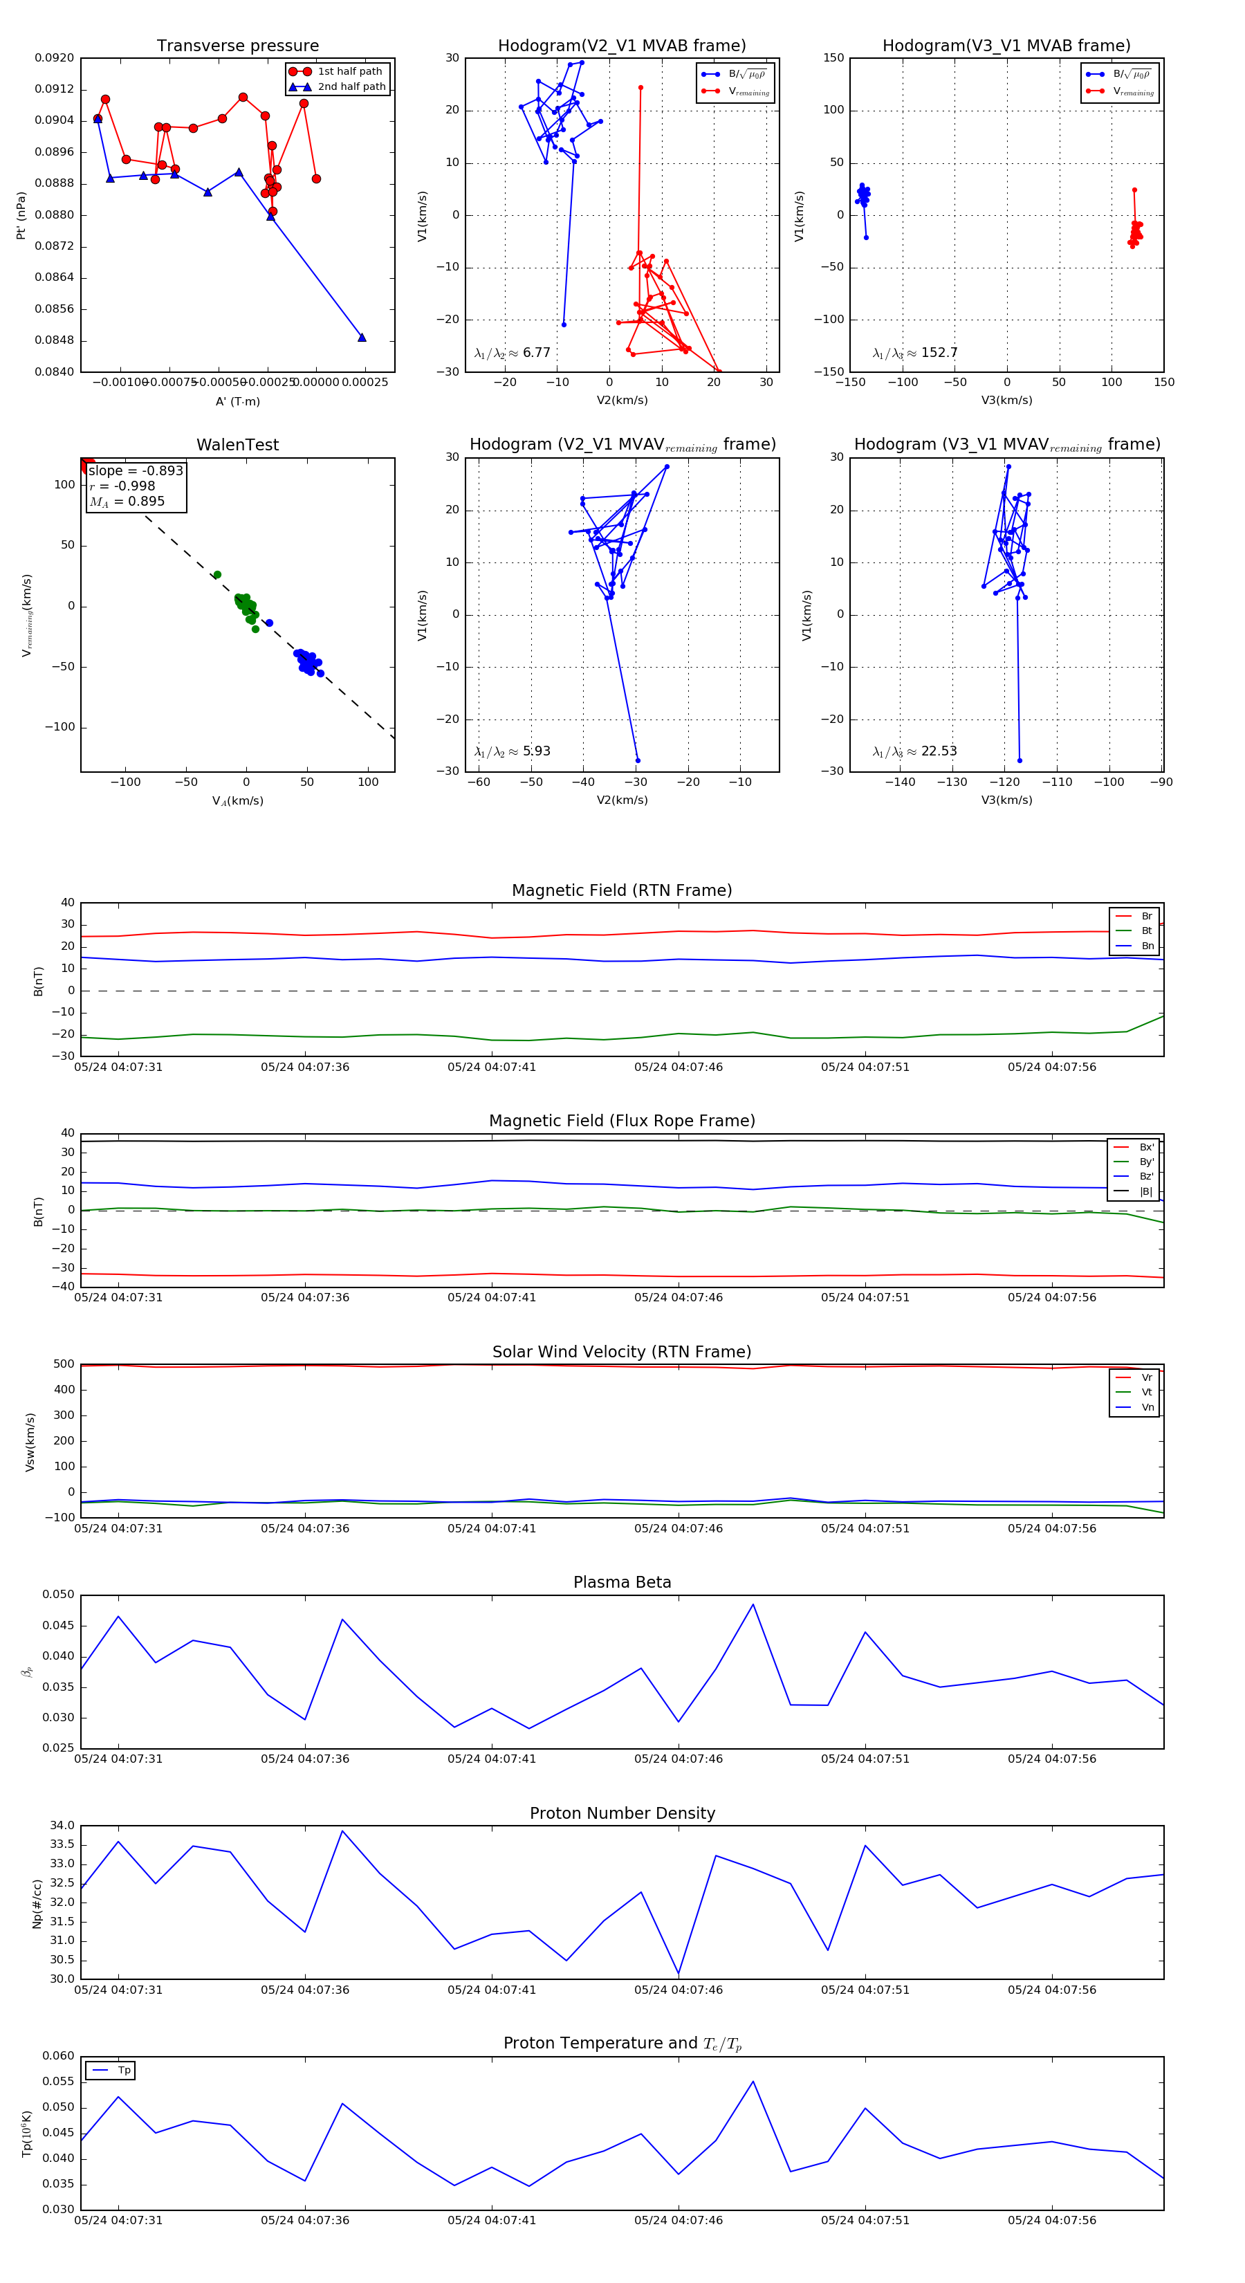Viewport: 1245px width, 2283px height.
Task: Click the 'Np(#/cc)' y-axis label
Action: 37,1904
